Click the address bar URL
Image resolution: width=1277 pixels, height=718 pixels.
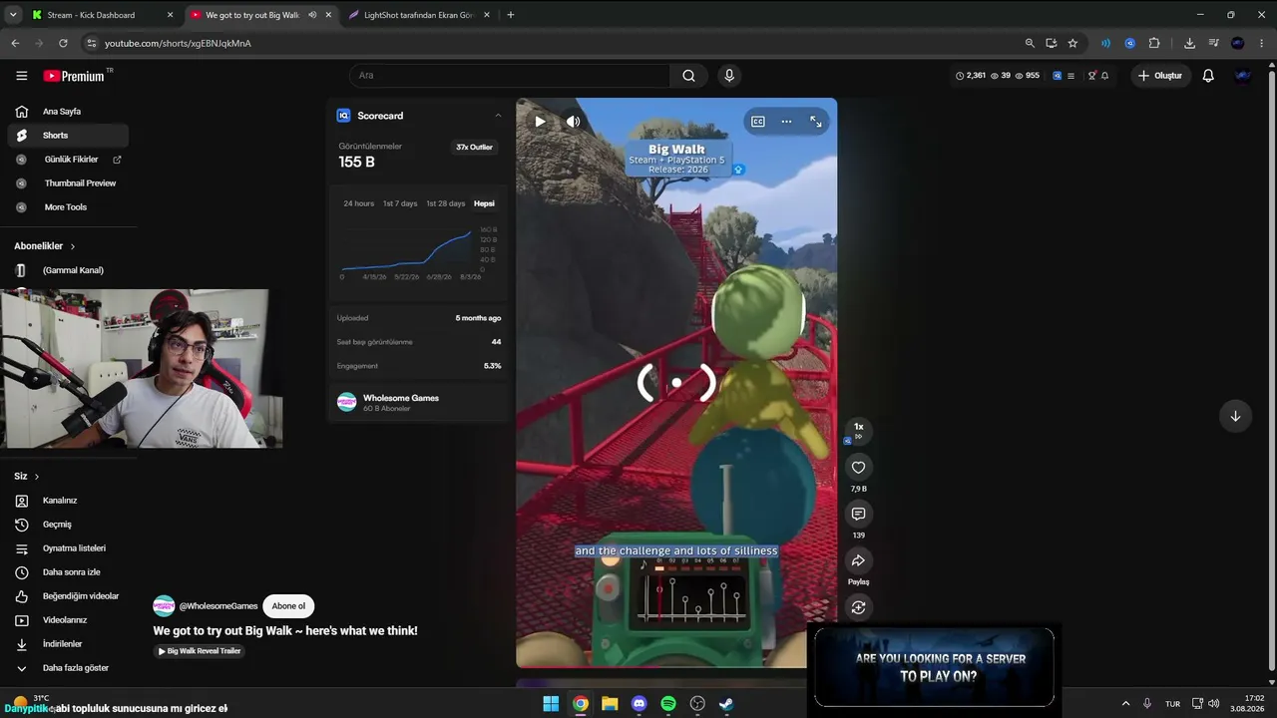pos(178,43)
